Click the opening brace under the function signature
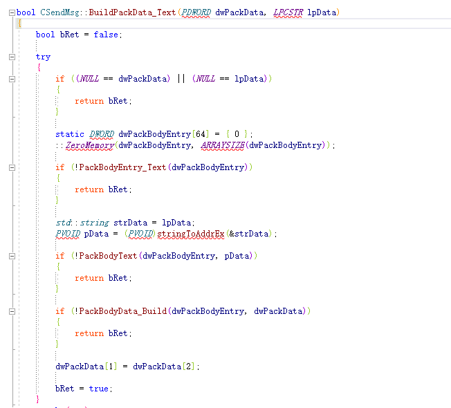The width and height of the screenshot is (451, 408). (x=19, y=24)
